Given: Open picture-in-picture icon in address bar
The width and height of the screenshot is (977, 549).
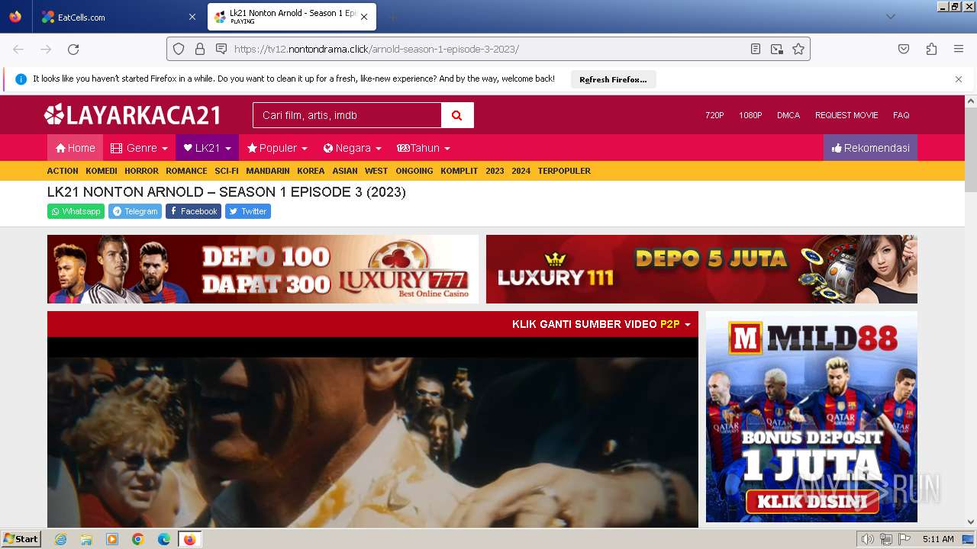Looking at the screenshot, I should 777,49.
